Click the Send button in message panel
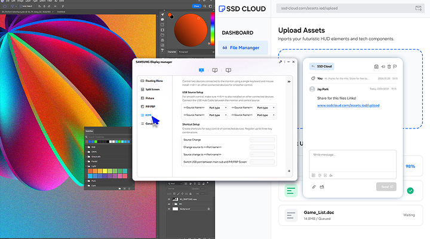The image size is (430, 239). tap(386, 186)
